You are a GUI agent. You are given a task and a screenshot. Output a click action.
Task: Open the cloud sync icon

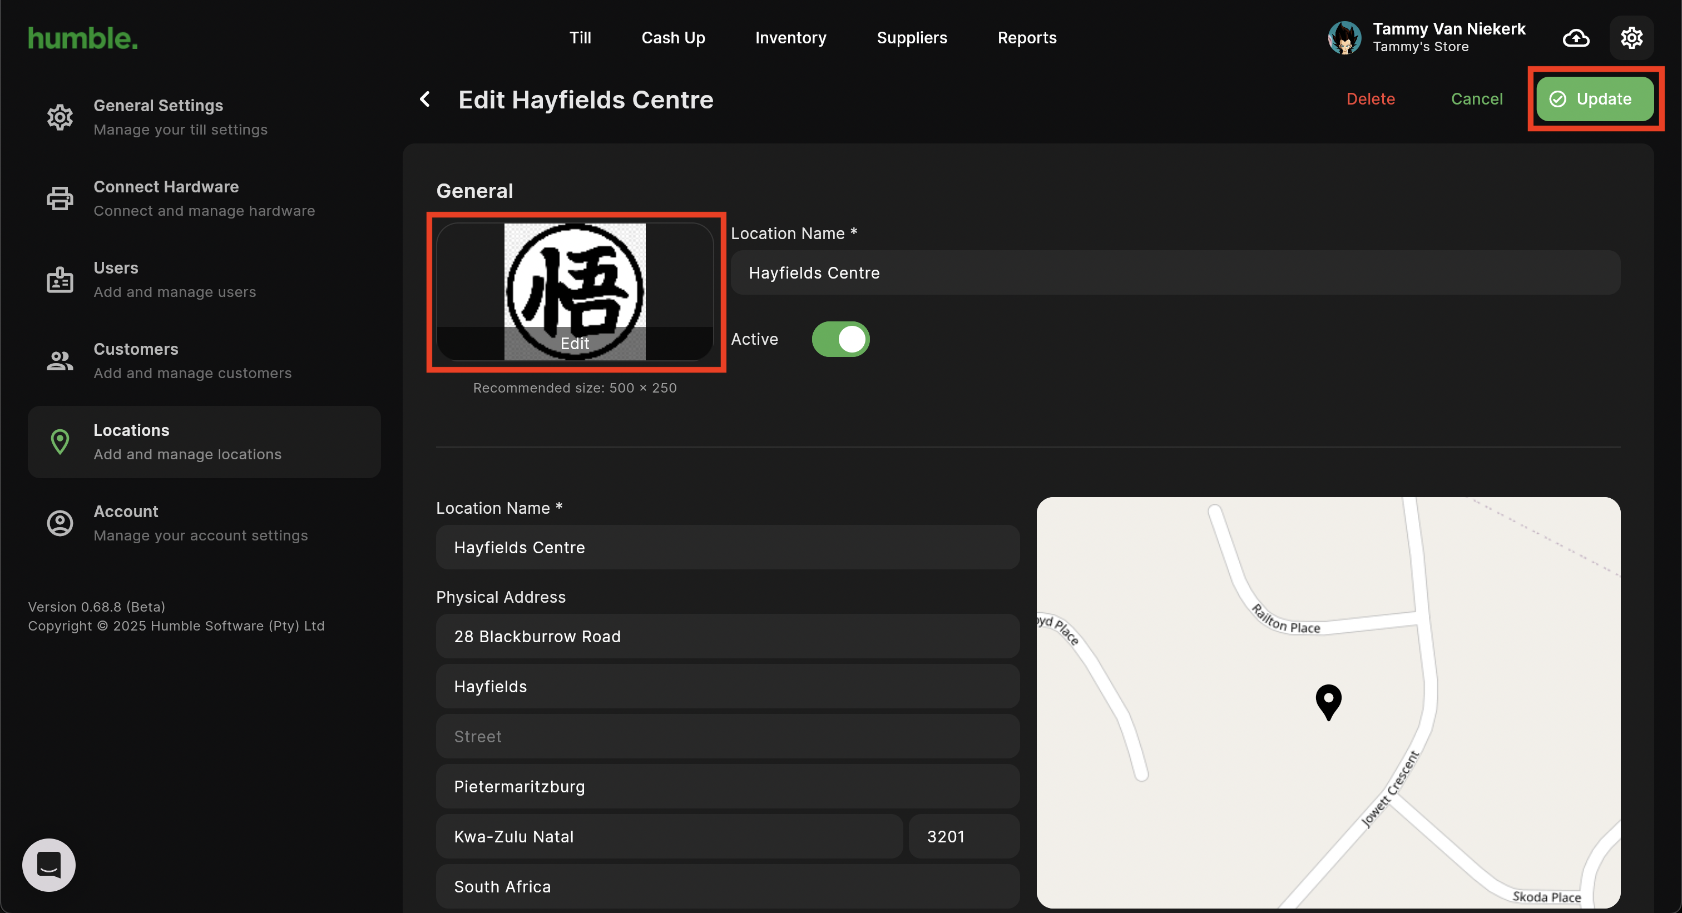point(1576,38)
